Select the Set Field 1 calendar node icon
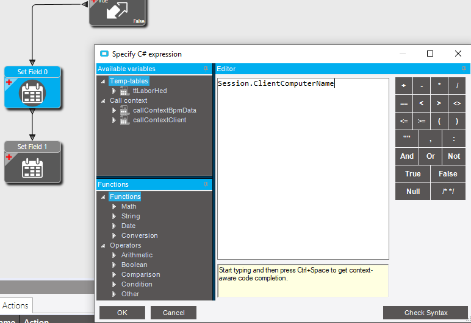 click(32, 168)
